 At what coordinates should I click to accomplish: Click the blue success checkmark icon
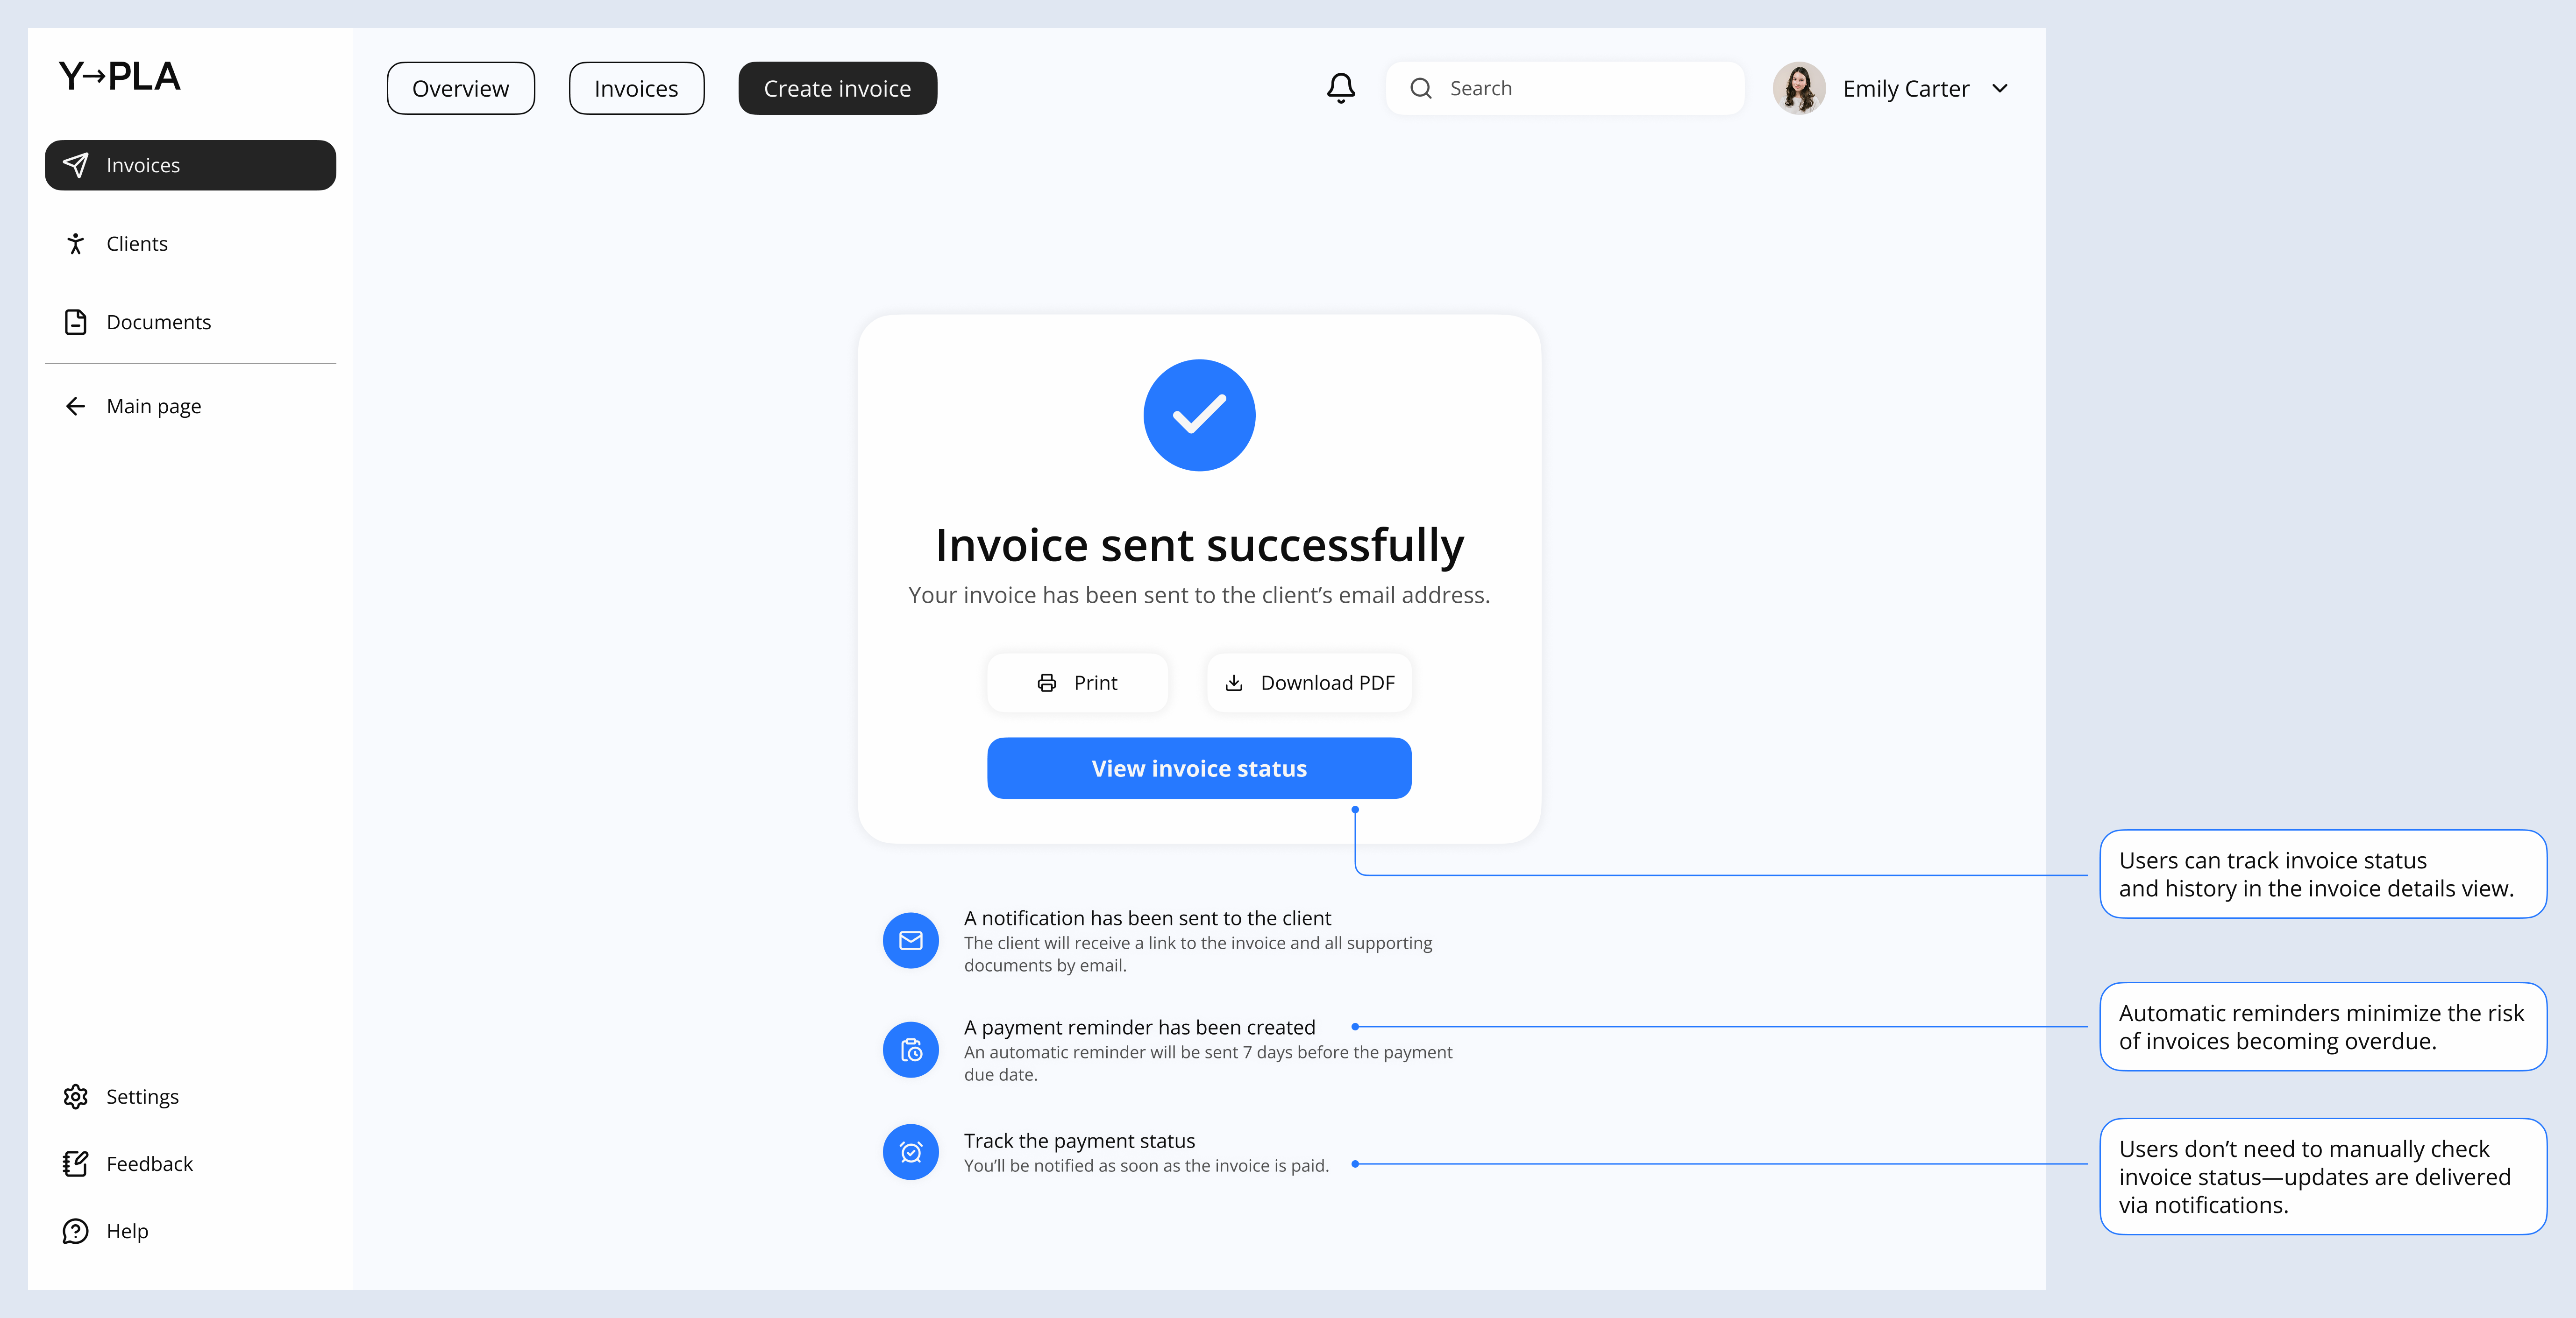pos(1198,415)
